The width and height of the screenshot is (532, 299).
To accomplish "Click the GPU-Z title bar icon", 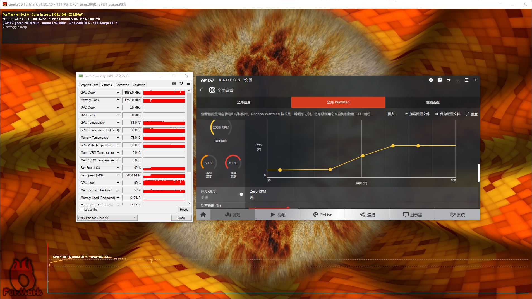I will [81, 76].
